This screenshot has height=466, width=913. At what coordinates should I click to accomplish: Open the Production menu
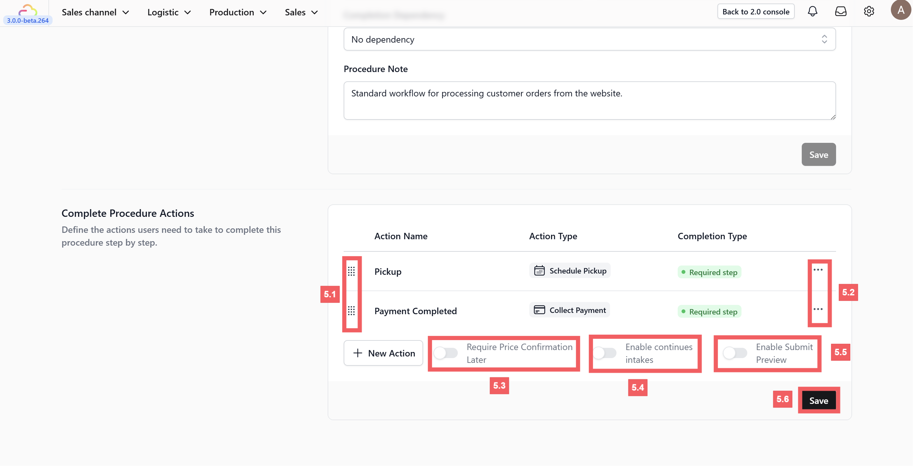pos(238,12)
